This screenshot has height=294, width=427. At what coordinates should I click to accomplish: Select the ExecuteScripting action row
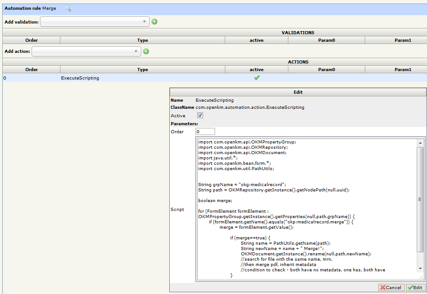(80, 78)
